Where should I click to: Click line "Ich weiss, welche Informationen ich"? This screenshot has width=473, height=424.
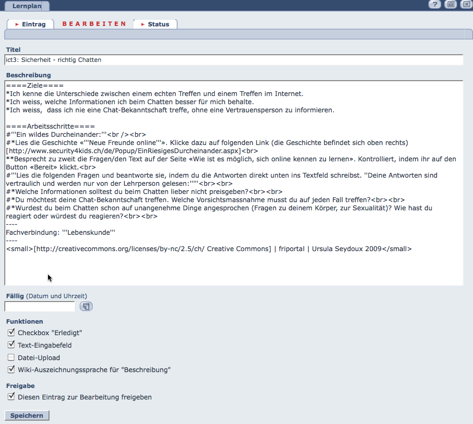tap(130, 102)
